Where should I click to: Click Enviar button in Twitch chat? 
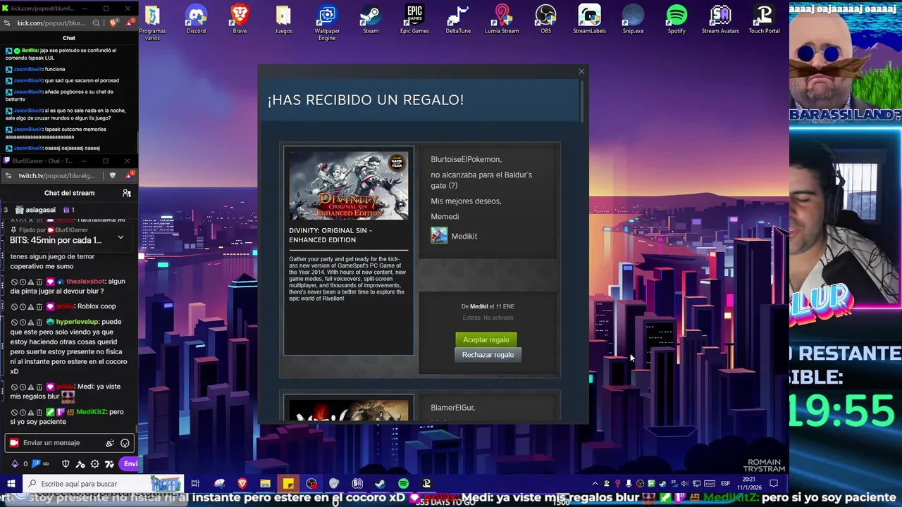tap(130, 463)
